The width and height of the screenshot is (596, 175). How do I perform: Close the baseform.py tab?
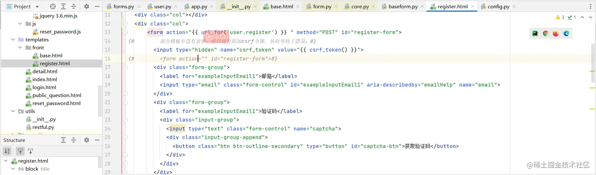point(422,7)
